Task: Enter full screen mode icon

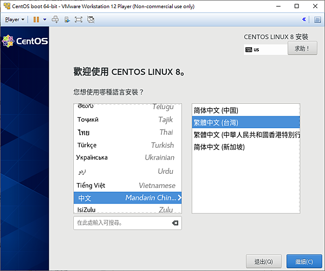Action: 79,20
